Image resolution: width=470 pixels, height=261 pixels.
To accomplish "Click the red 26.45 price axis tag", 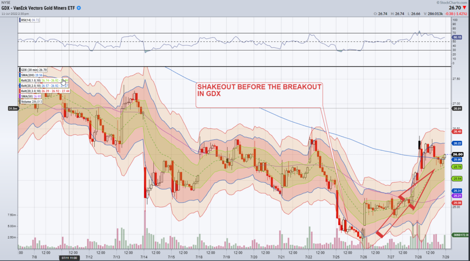I will pyautogui.click(x=457, y=132).
